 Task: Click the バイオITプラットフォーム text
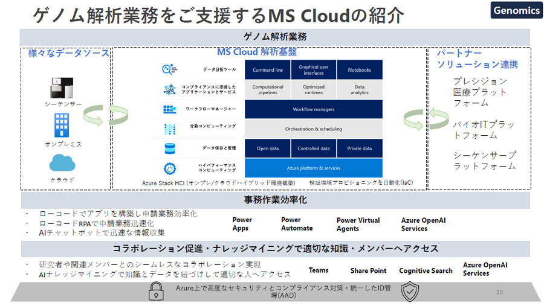tap(484, 130)
